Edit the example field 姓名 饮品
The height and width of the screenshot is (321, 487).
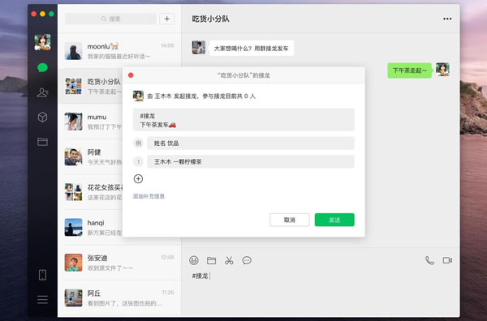tap(251, 143)
